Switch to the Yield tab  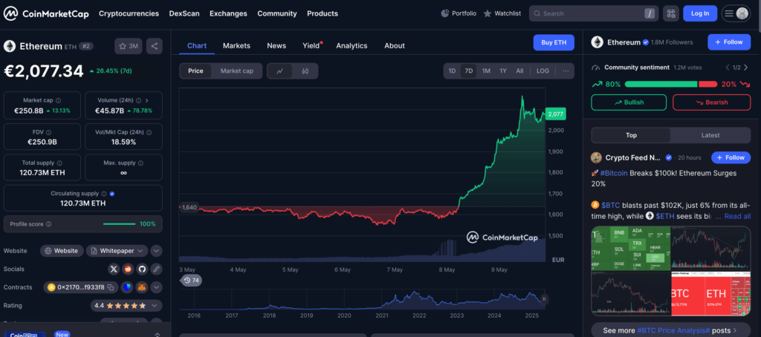point(311,45)
